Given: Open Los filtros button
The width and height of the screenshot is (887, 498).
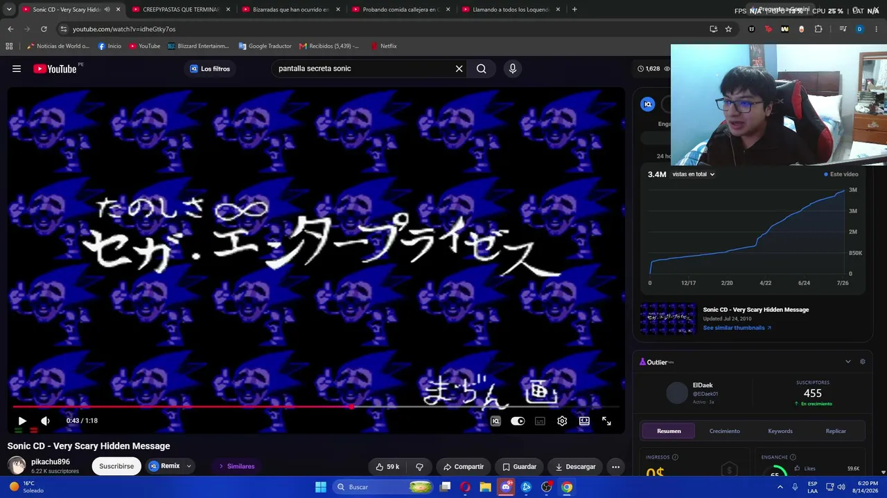Looking at the screenshot, I should tap(210, 68).
